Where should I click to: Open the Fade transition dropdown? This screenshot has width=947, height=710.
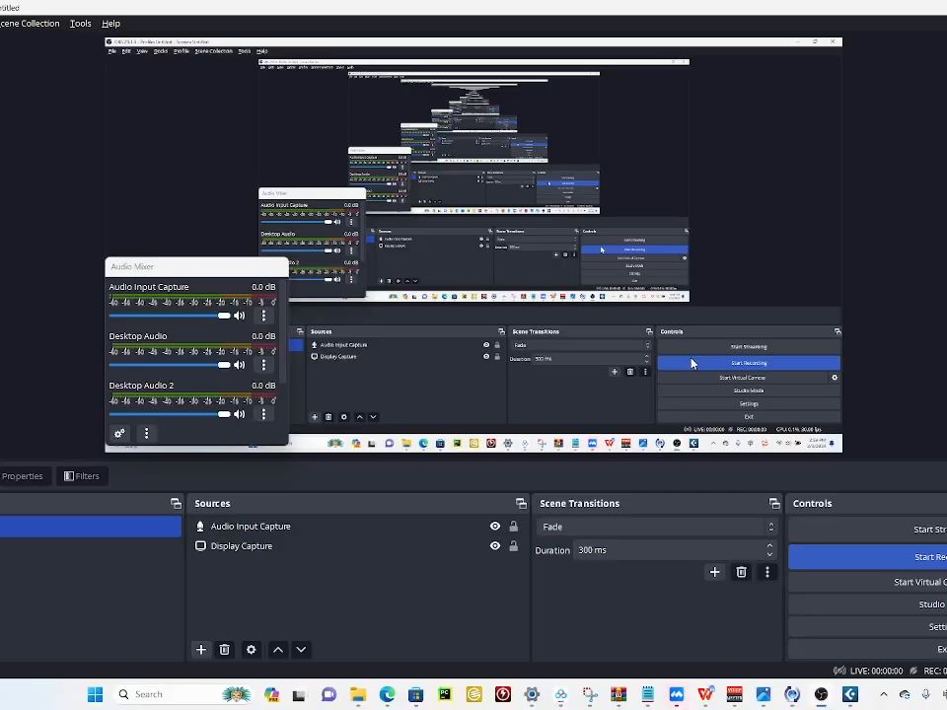[x=656, y=527]
